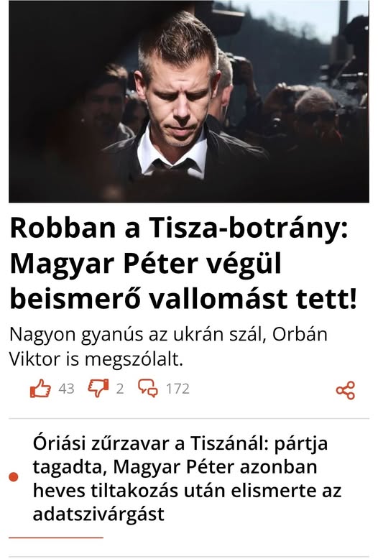Open comments via the speech bubble icon

pos(148,388)
